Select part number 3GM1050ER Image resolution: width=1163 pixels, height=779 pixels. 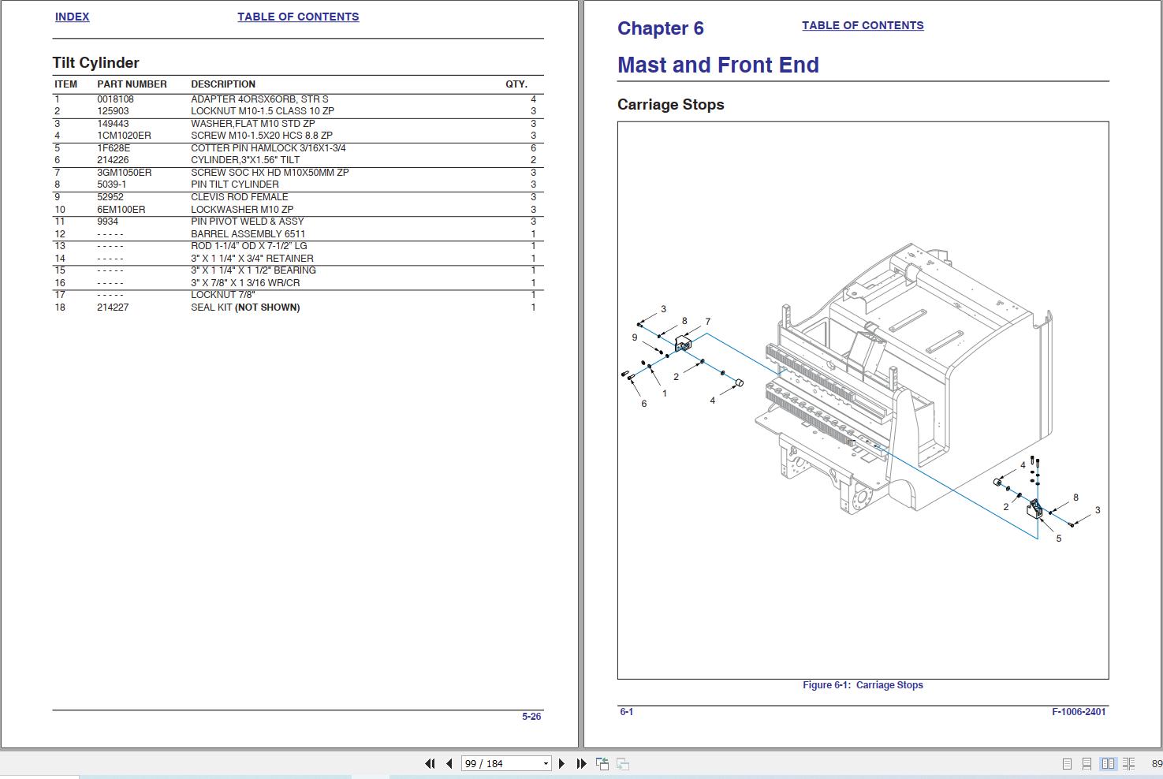[124, 173]
